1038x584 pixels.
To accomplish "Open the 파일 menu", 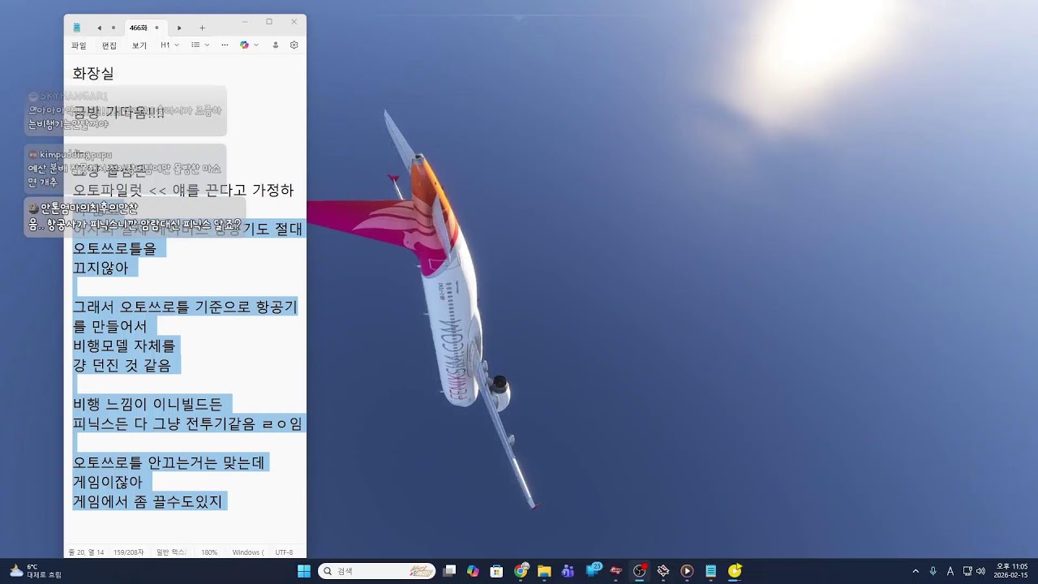I will tap(79, 45).
